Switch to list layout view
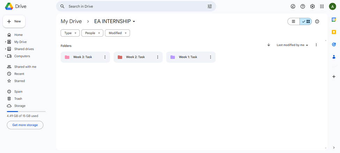 coord(294,22)
